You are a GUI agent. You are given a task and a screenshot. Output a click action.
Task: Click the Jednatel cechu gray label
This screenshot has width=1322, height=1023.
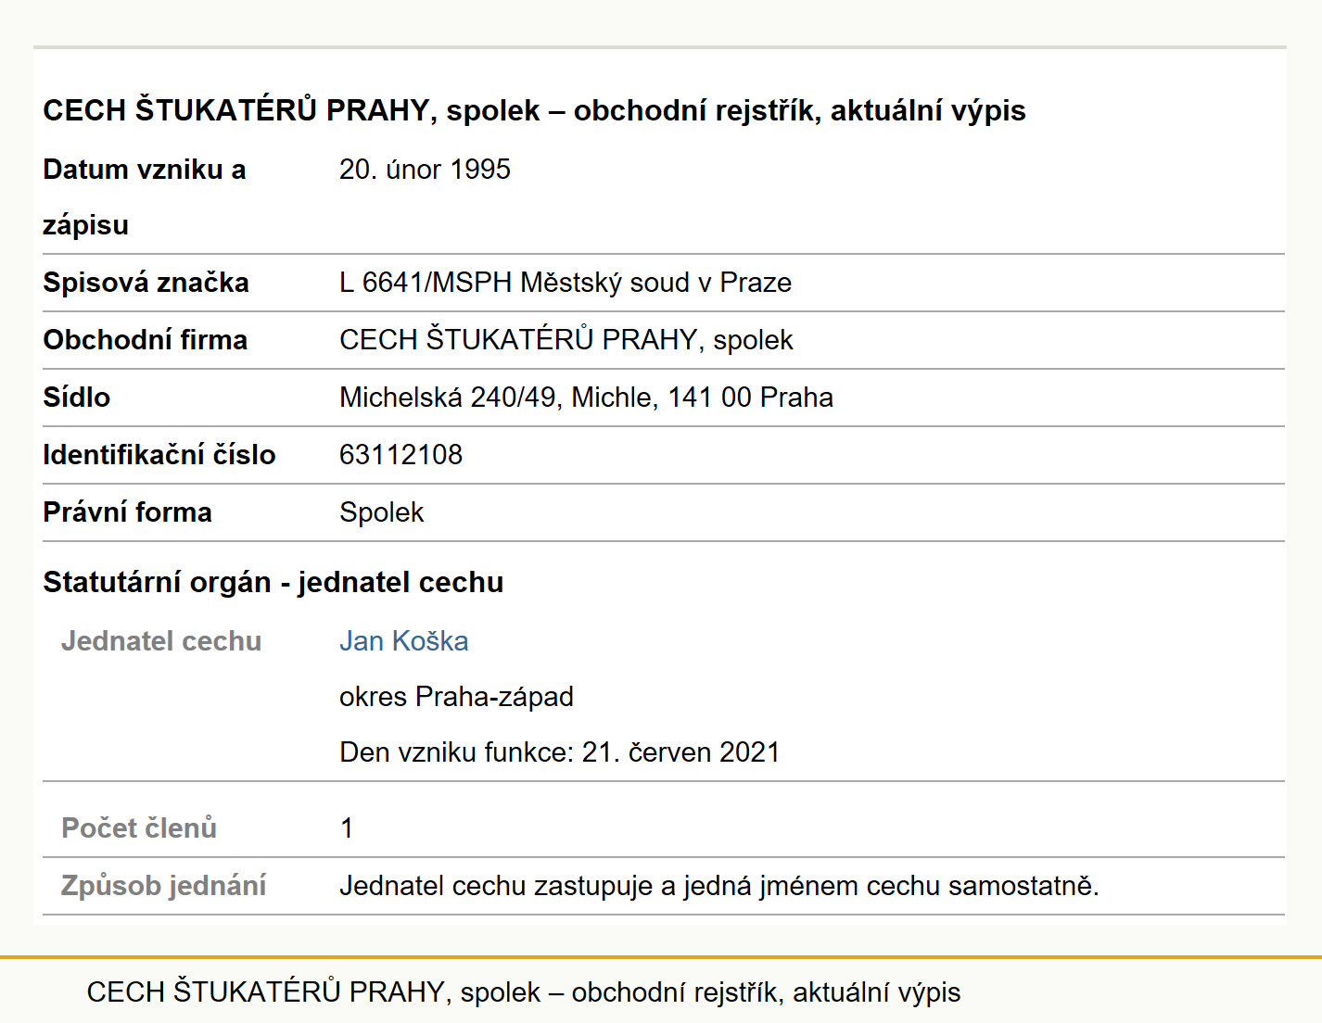161,641
